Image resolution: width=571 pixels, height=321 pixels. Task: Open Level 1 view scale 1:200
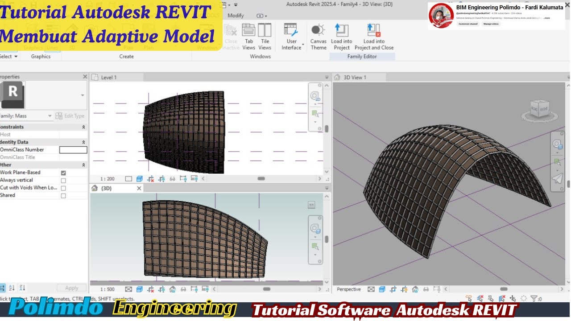(107, 179)
